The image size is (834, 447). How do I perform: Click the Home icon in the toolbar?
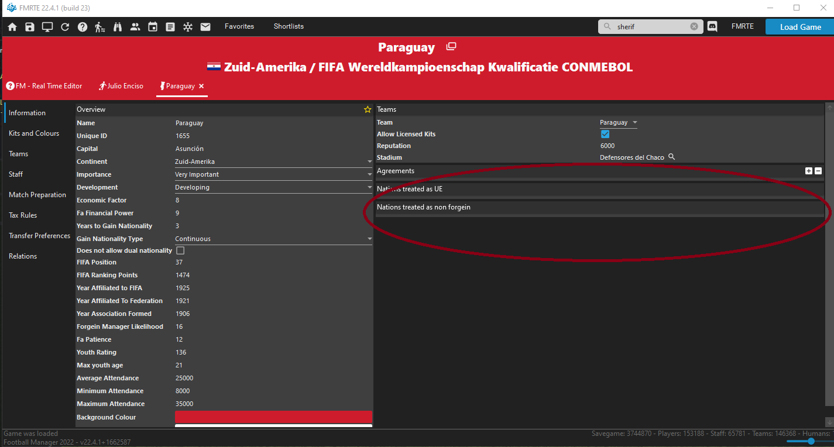coord(12,27)
